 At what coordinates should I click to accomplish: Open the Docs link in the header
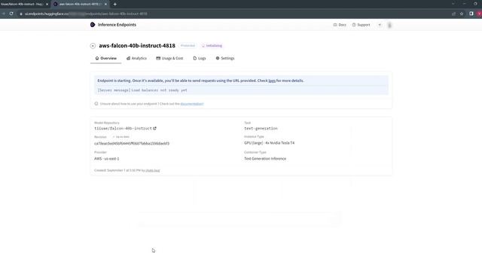click(340, 25)
